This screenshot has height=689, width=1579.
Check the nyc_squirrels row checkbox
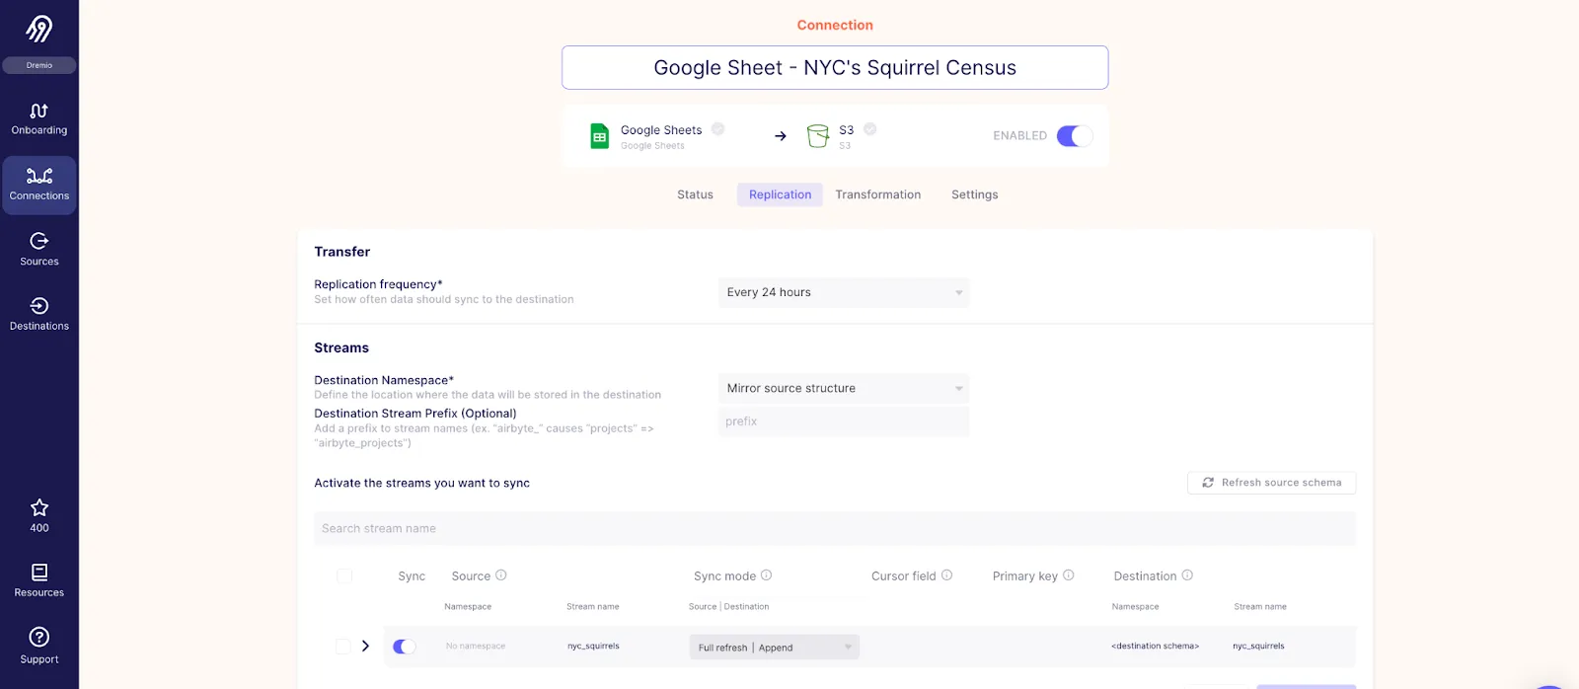(x=343, y=647)
